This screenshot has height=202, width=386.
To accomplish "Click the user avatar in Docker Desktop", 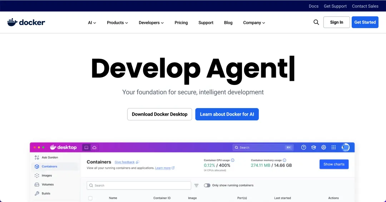I will click(x=345, y=147).
